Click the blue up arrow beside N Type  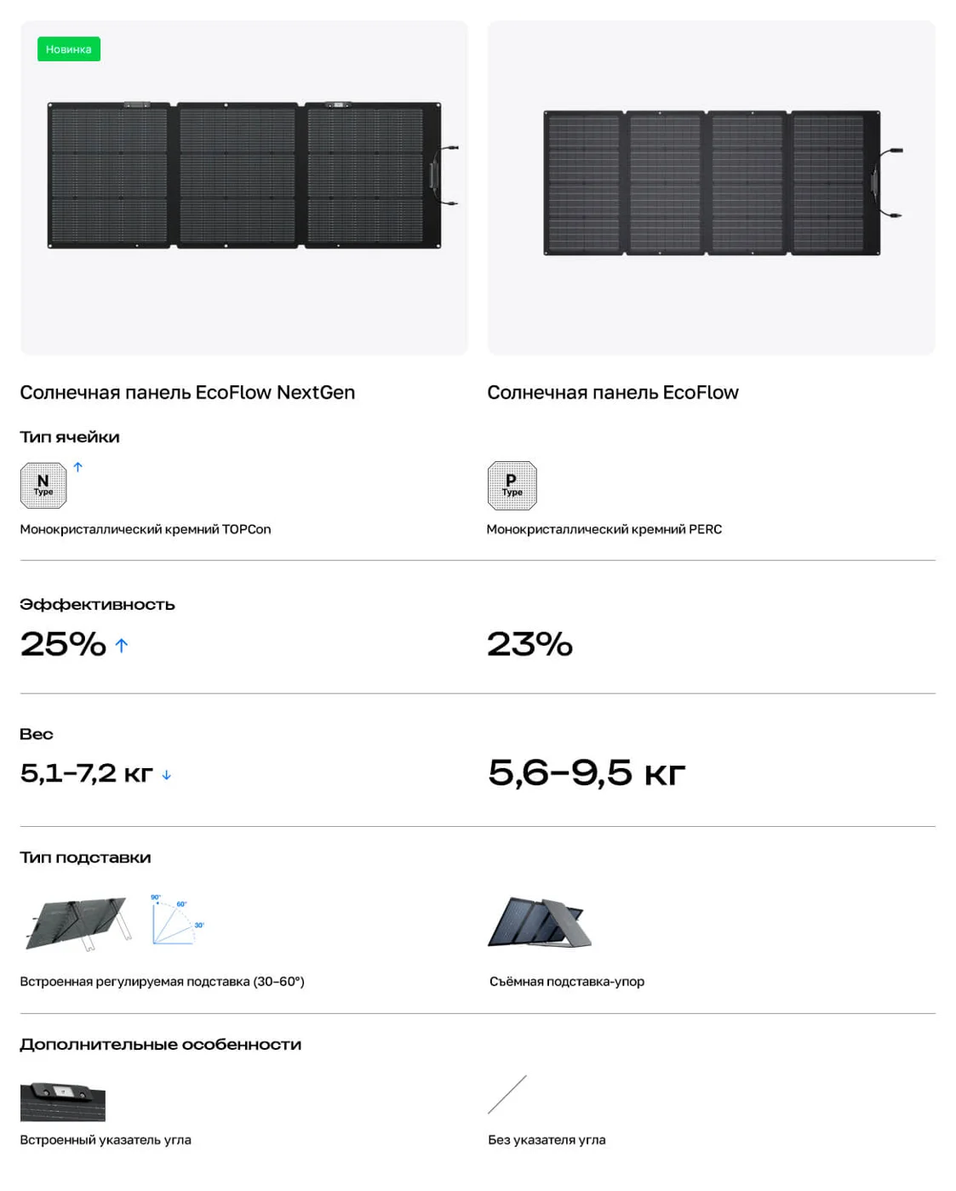click(x=78, y=467)
